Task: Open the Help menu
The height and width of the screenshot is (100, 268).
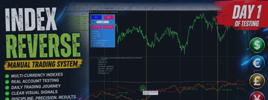Action: click(x=114, y=5)
